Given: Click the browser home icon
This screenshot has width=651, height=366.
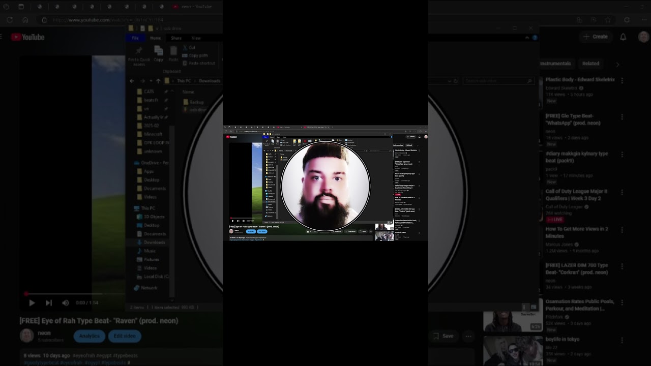Looking at the screenshot, I should (x=25, y=20).
